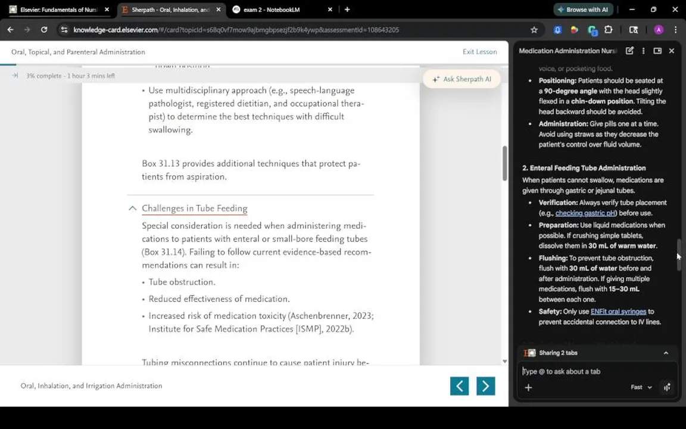Viewport: 686px width, 429px height.
Task: Bookmark this page with star icon
Action: [x=534, y=30]
